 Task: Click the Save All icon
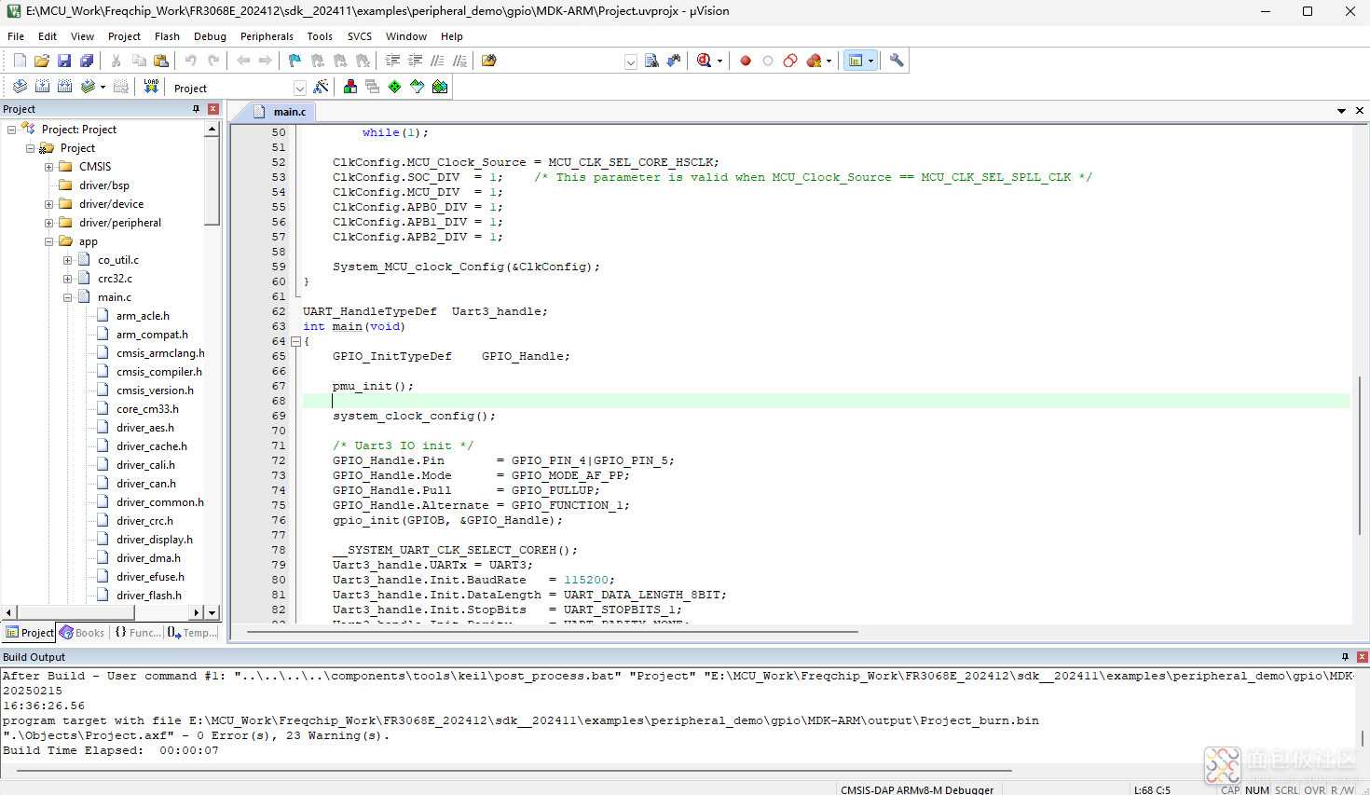point(87,61)
